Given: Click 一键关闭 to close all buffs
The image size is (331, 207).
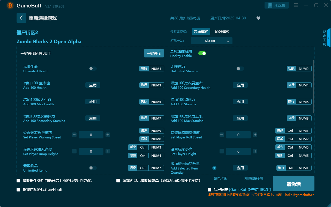Looking at the screenshot, I should point(154,53).
